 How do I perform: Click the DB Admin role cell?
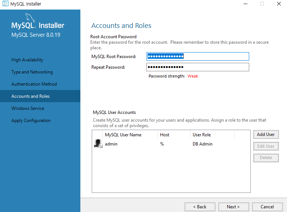point(203,144)
